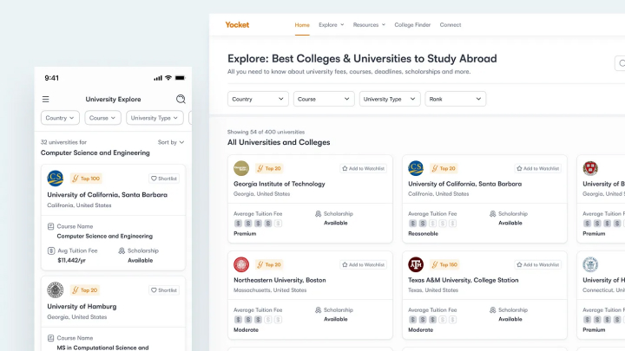Click the Northeastern University logo
The width and height of the screenshot is (625, 351).
tap(241, 264)
